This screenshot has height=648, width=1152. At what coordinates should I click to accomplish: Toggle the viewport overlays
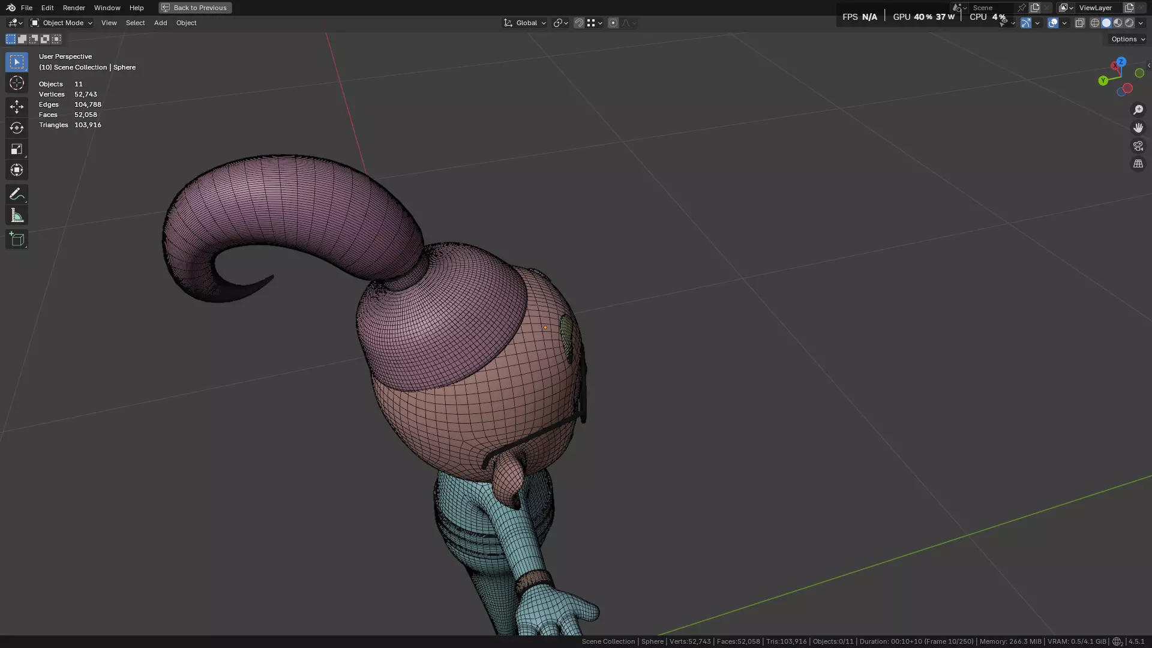(x=1053, y=23)
